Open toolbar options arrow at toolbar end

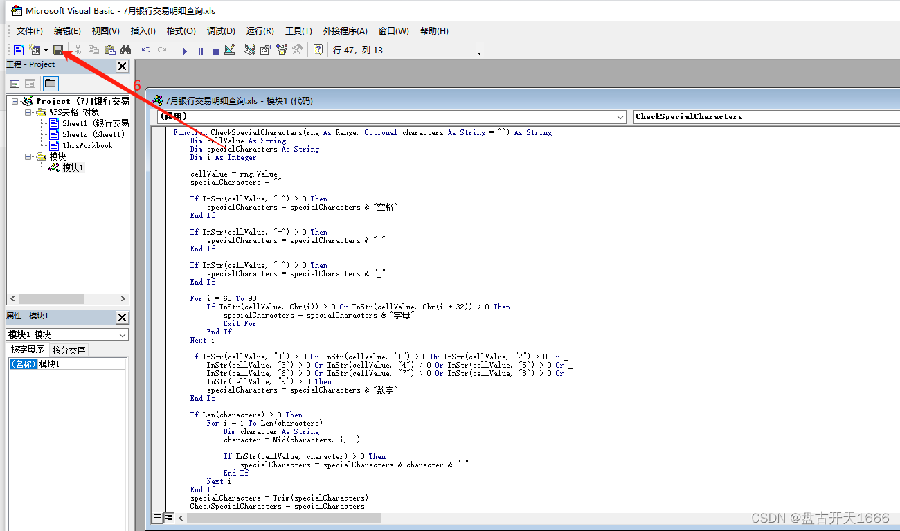tap(479, 53)
